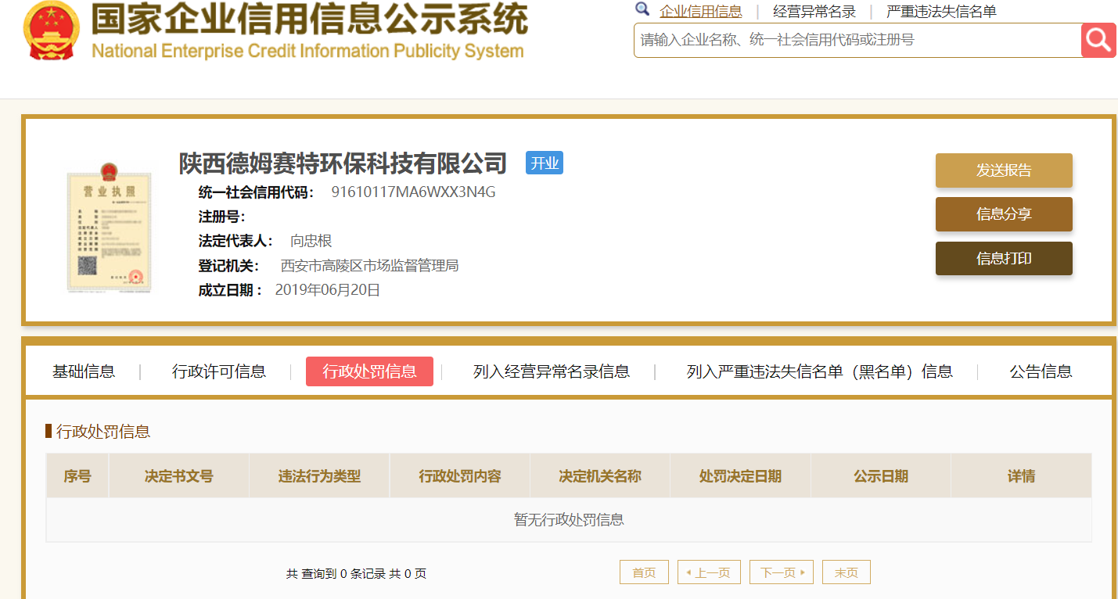Click the 序号 column header
Screen dimensions: 1118x599
[77, 475]
